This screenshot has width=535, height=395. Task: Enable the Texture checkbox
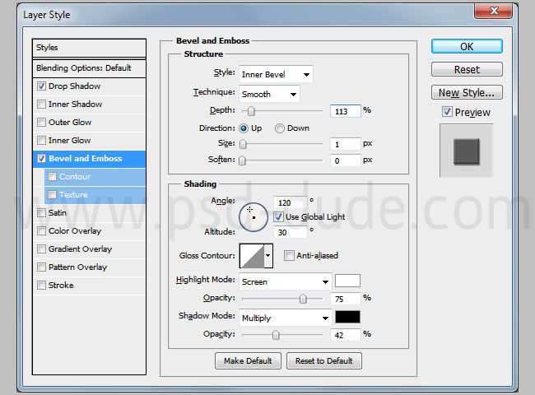[52, 194]
